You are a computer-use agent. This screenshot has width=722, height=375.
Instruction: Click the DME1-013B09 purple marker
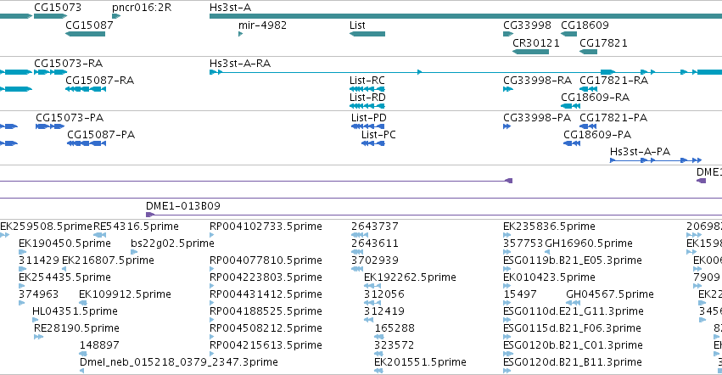tap(150, 215)
